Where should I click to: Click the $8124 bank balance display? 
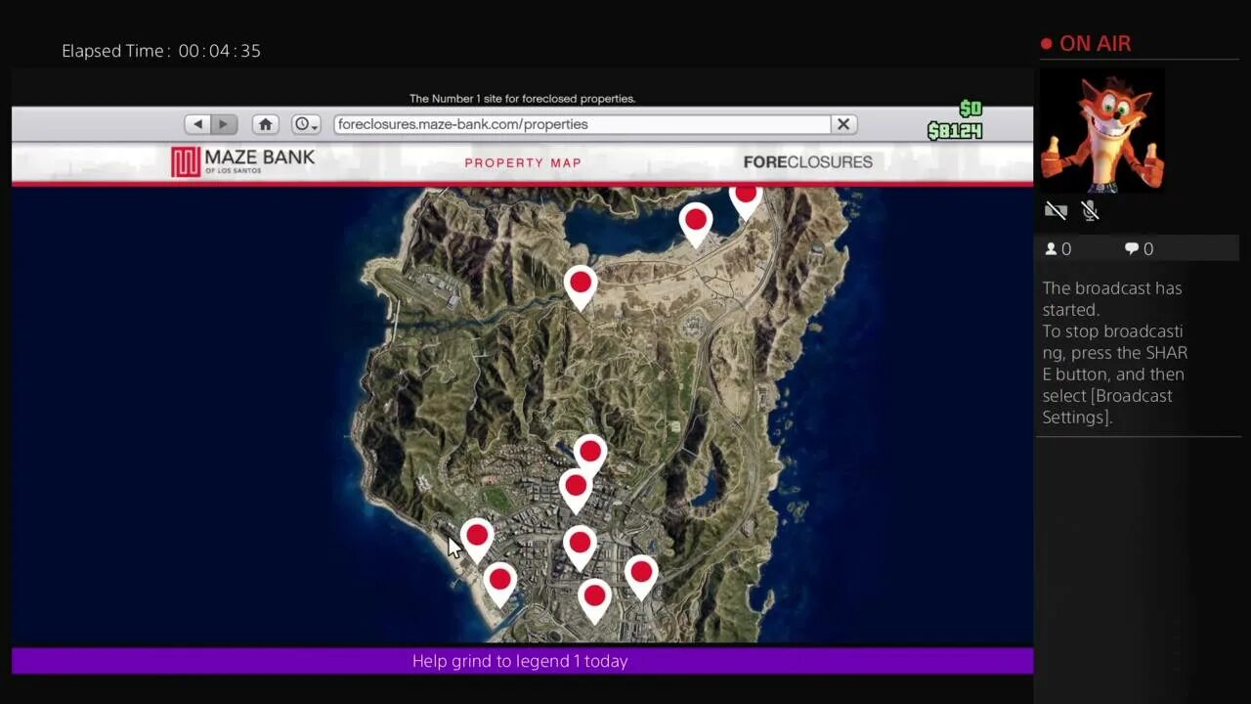coord(955,131)
